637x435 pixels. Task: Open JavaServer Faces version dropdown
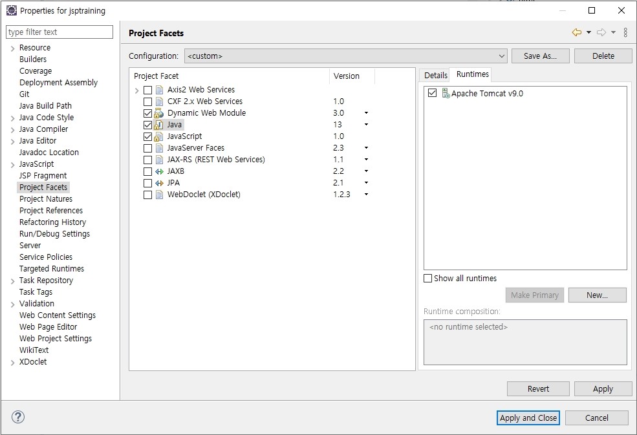click(366, 148)
